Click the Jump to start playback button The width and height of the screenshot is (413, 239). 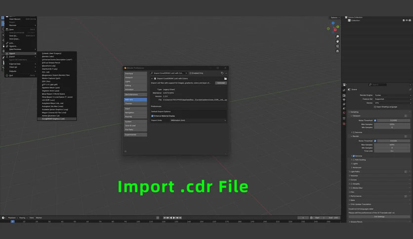coord(165,218)
